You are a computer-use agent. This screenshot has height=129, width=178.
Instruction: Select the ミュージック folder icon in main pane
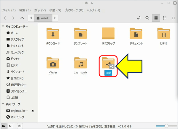pos(80,63)
